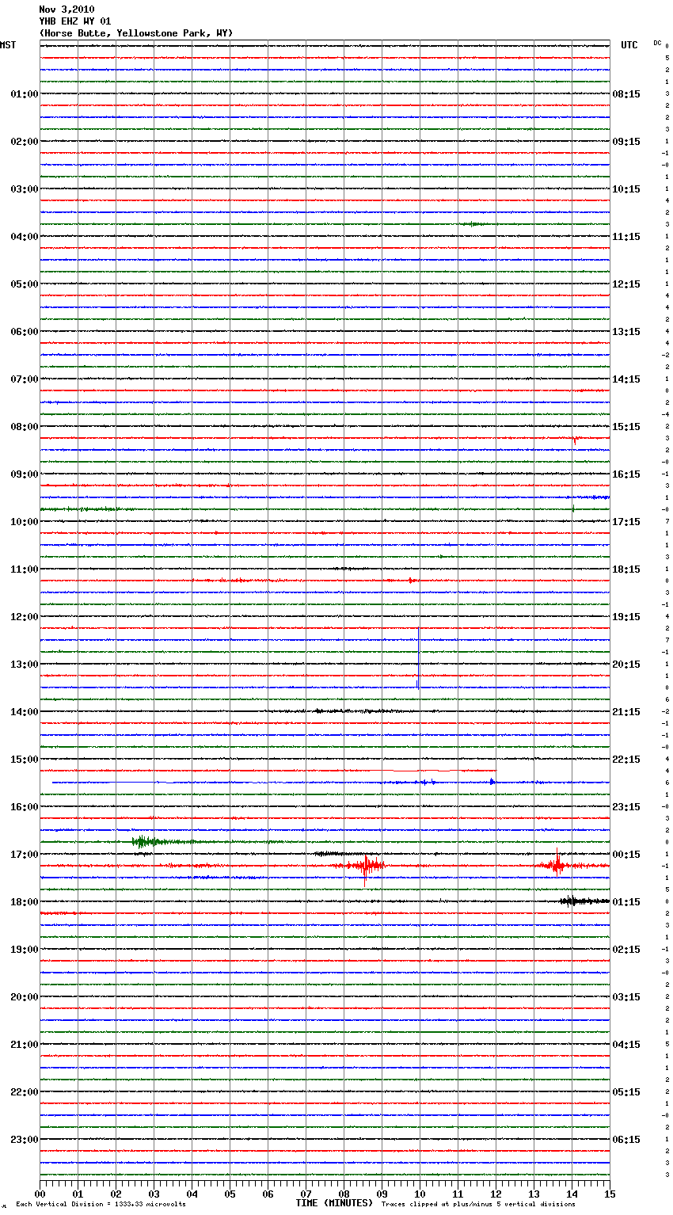Viewport: 673px width, 1215px height.
Task: Select the 15:00 MST time label
Action: (25, 760)
